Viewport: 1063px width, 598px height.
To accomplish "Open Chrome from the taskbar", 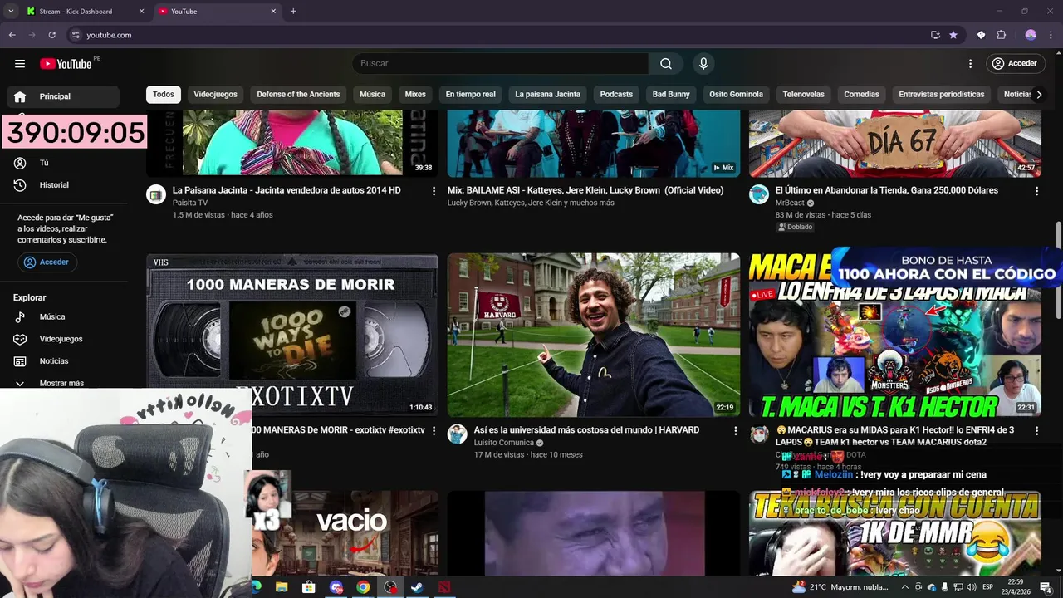I will [x=363, y=587].
